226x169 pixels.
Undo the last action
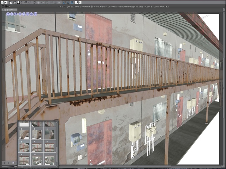pyautogui.click(x=26, y=2)
